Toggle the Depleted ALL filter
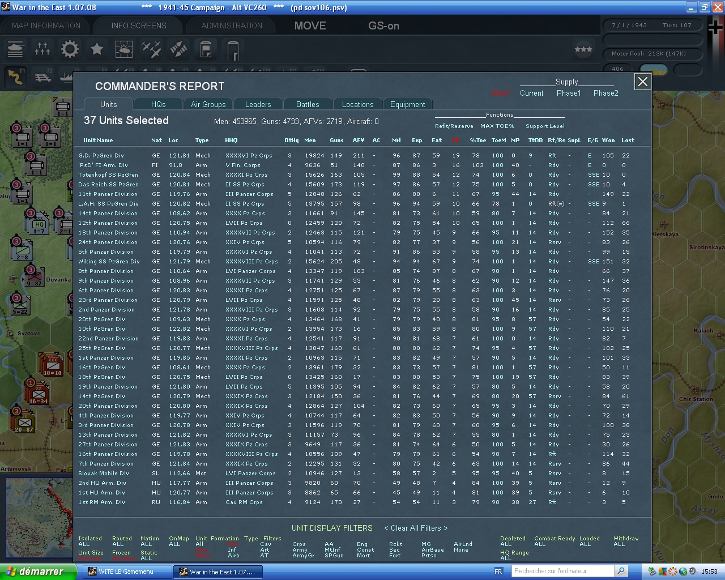The height and width of the screenshot is (580, 725). pyautogui.click(x=506, y=544)
